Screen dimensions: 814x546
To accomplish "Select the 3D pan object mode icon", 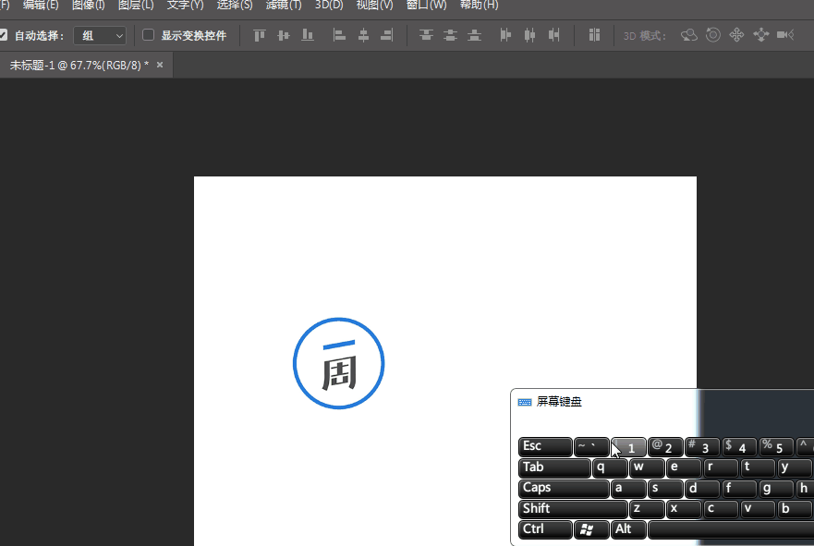I will click(736, 35).
